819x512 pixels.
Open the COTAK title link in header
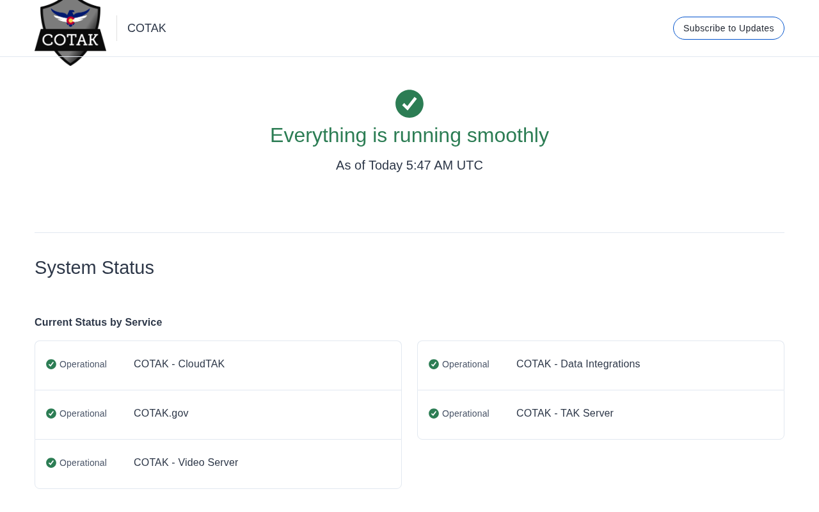tap(147, 28)
